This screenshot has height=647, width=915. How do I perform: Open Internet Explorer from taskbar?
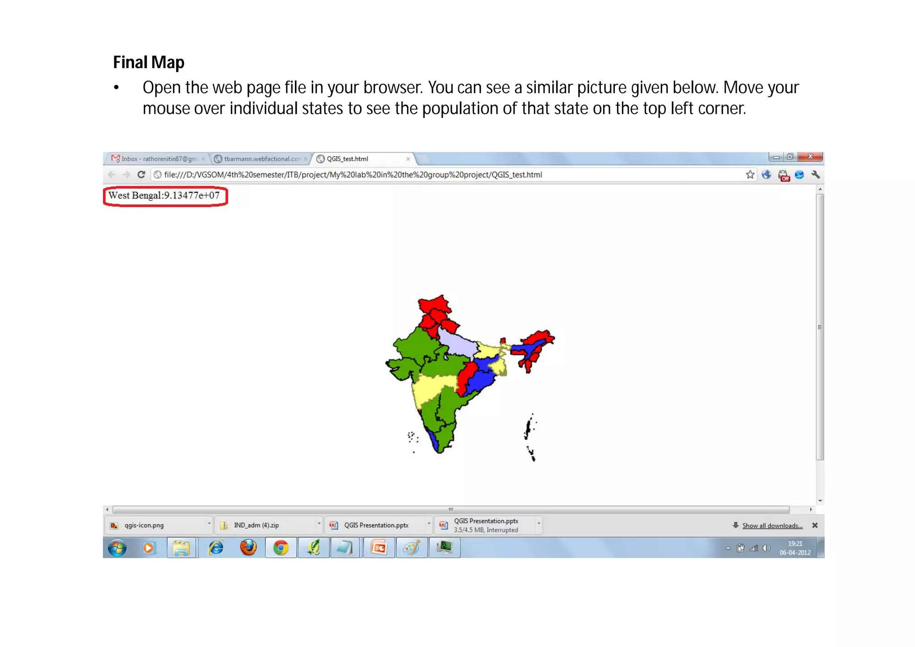pyautogui.click(x=216, y=548)
